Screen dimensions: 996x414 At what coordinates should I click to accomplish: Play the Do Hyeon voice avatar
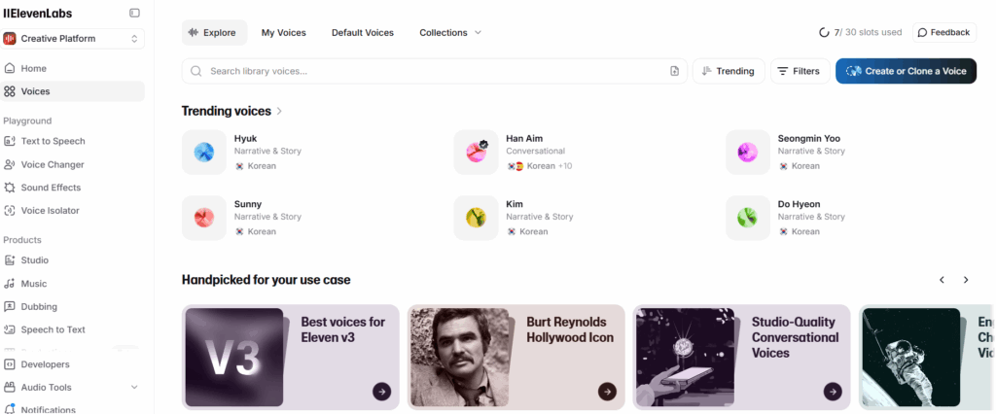point(748,218)
